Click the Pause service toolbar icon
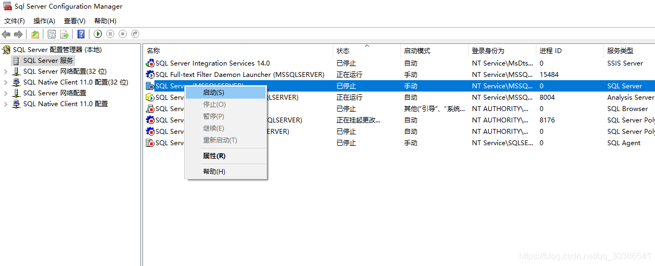 [110, 34]
